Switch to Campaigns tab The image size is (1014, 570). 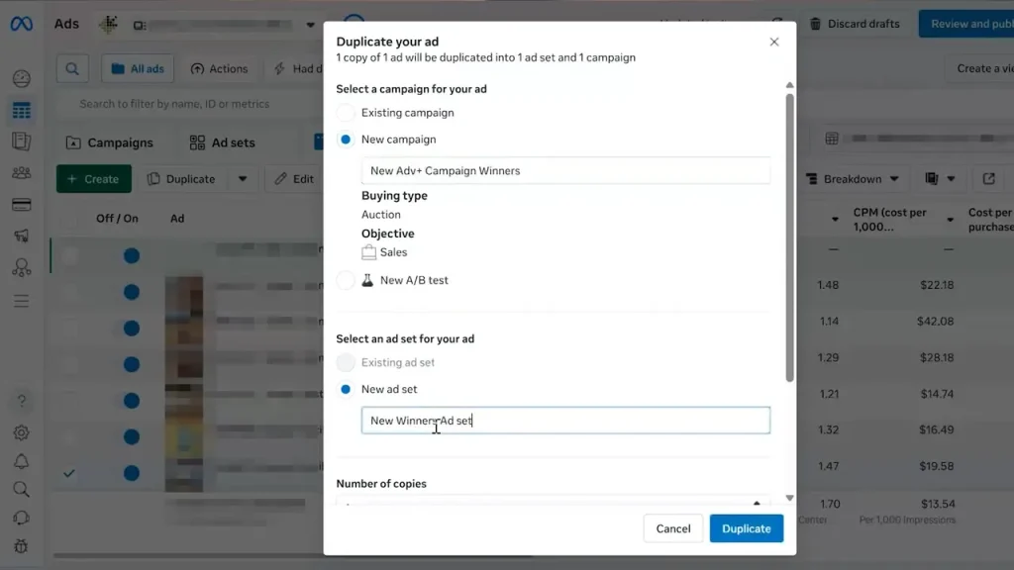pyautogui.click(x=110, y=142)
